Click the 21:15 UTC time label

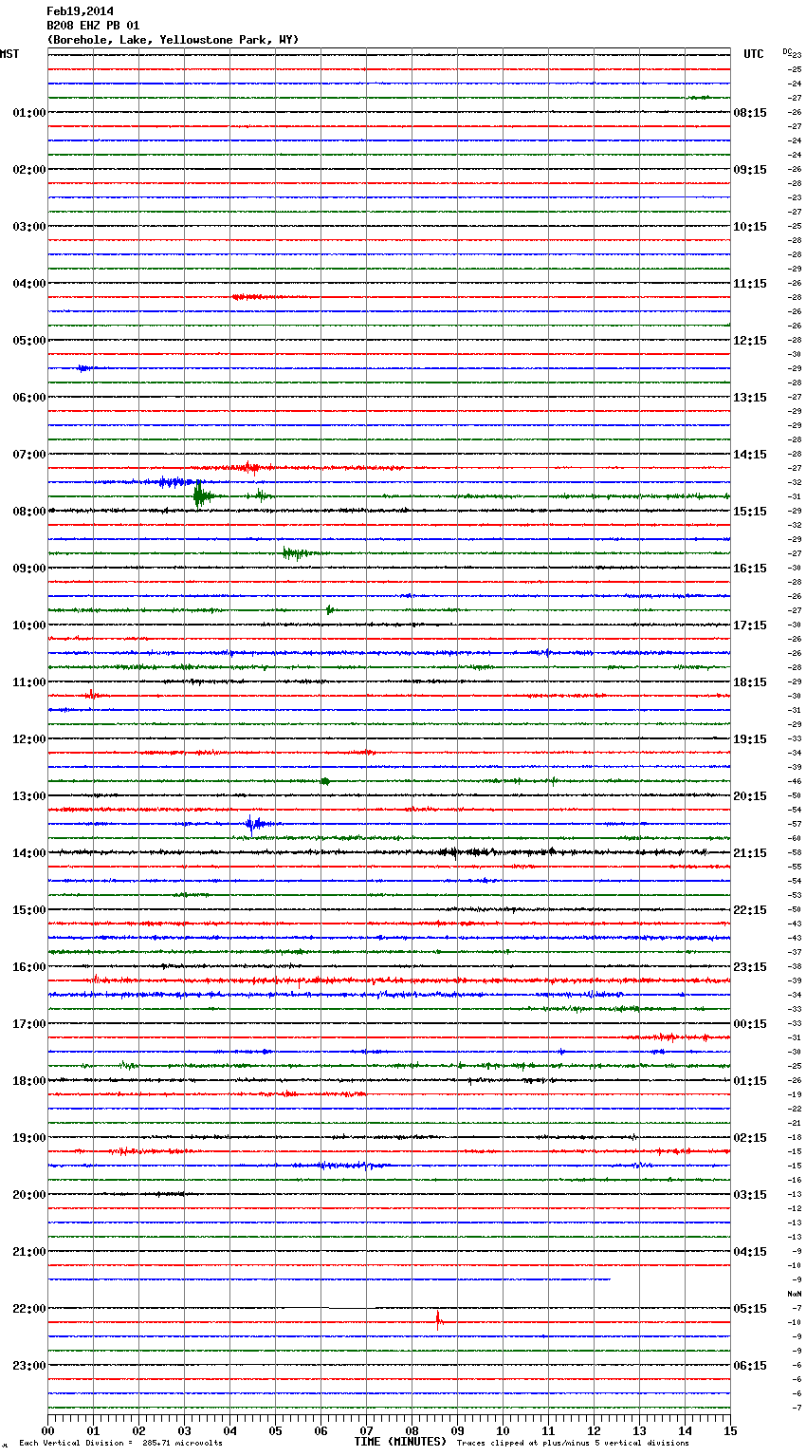coord(750,853)
